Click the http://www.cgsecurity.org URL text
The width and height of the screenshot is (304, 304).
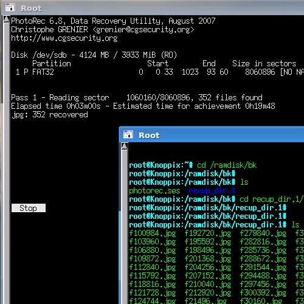click(64, 38)
